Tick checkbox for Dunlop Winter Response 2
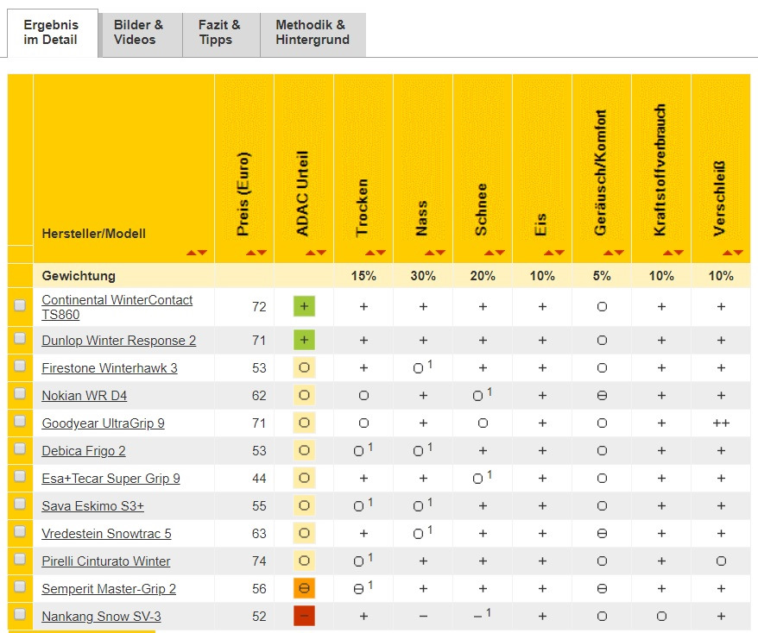The height and width of the screenshot is (633, 758). click(x=20, y=338)
